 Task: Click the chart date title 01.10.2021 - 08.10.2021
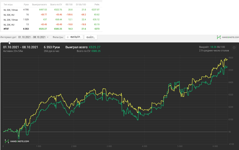(x=20, y=47)
